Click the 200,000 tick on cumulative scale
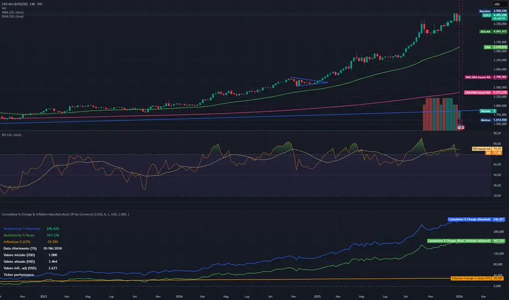The width and height of the screenshot is (509, 300). pos(499,232)
